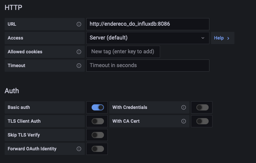
Task: Click the Timeout info icon
Action: point(79,66)
